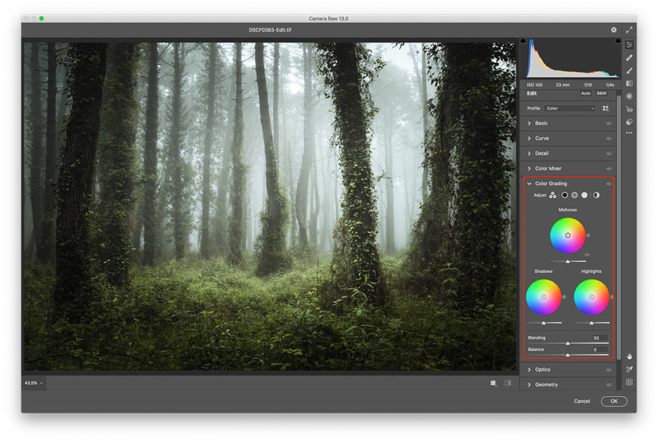This screenshot has height=441, width=658.
Task: Choose the Graduated Filter tool
Action: pos(629,83)
